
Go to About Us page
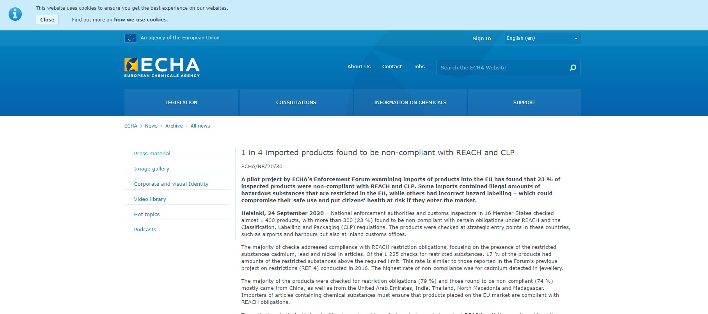point(359,67)
